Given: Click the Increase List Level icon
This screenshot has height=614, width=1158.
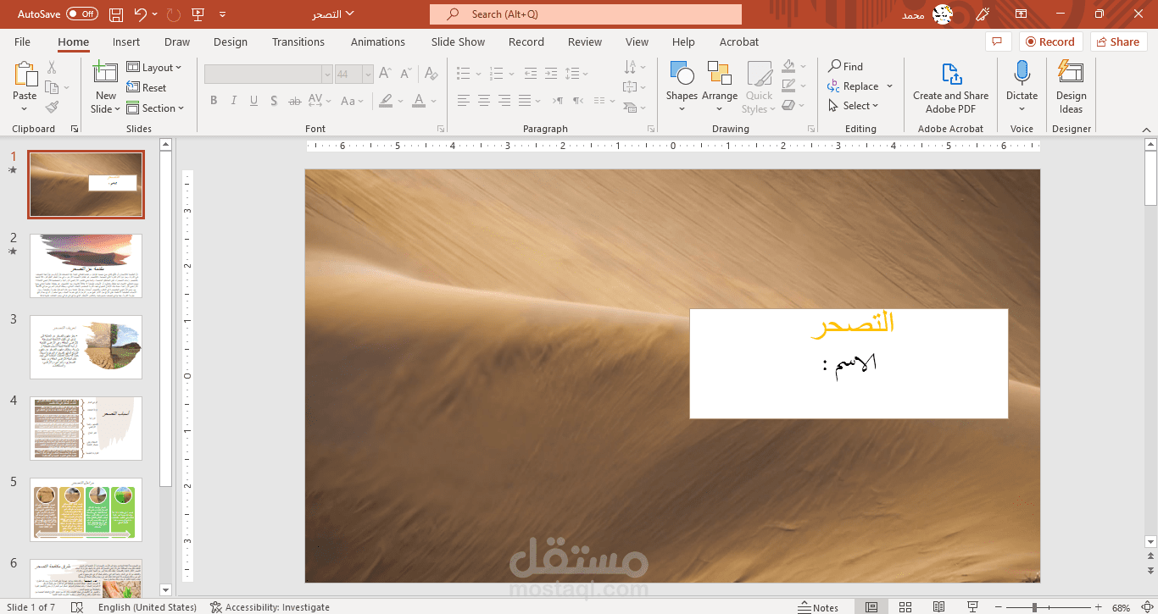Looking at the screenshot, I should pyautogui.click(x=551, y=74).
